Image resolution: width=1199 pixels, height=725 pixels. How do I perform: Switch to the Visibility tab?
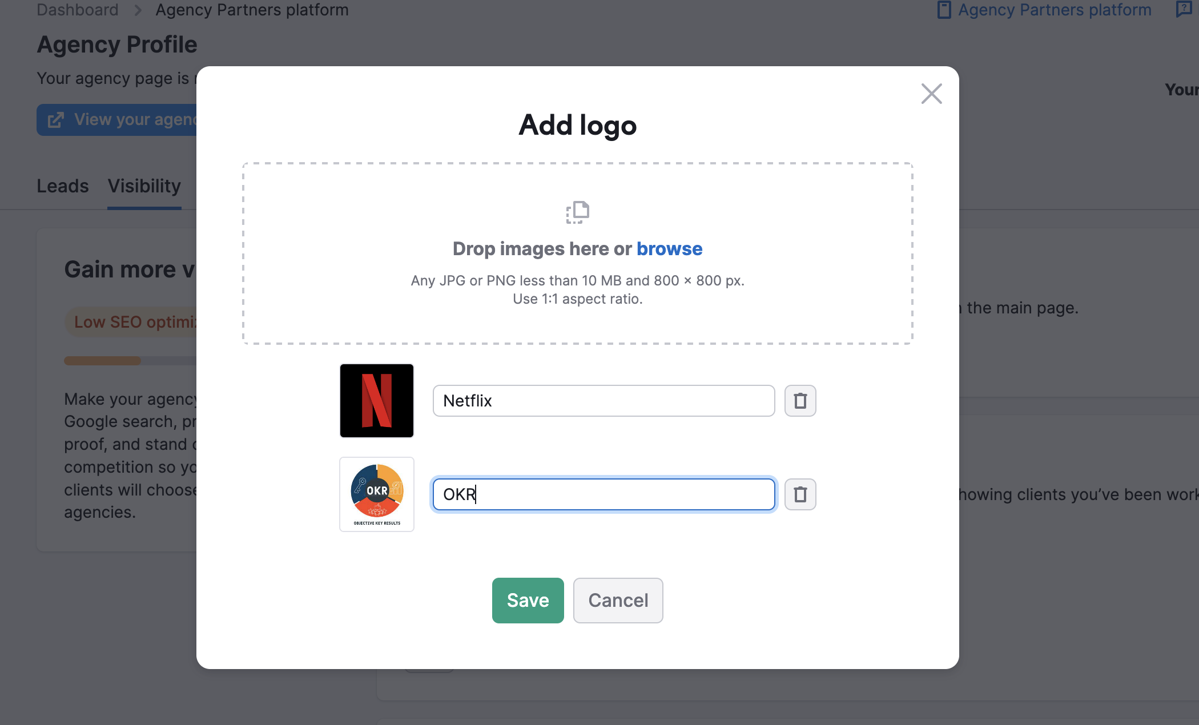tap(144, 186)
